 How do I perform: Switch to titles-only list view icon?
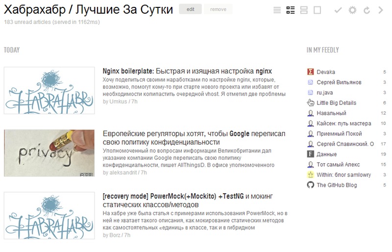coord(277,10)
